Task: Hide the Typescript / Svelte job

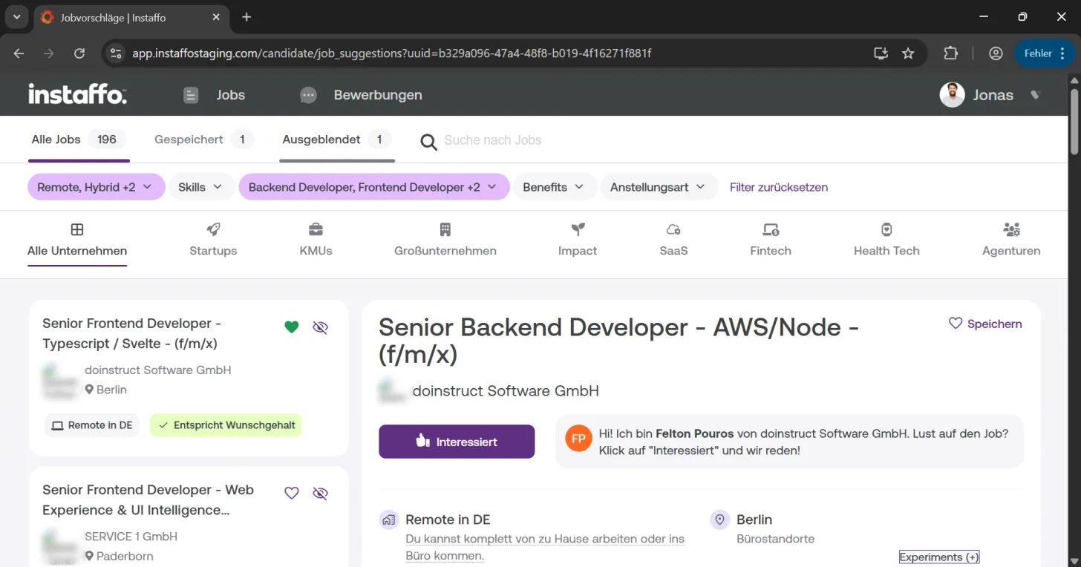Action: point(320,327)
